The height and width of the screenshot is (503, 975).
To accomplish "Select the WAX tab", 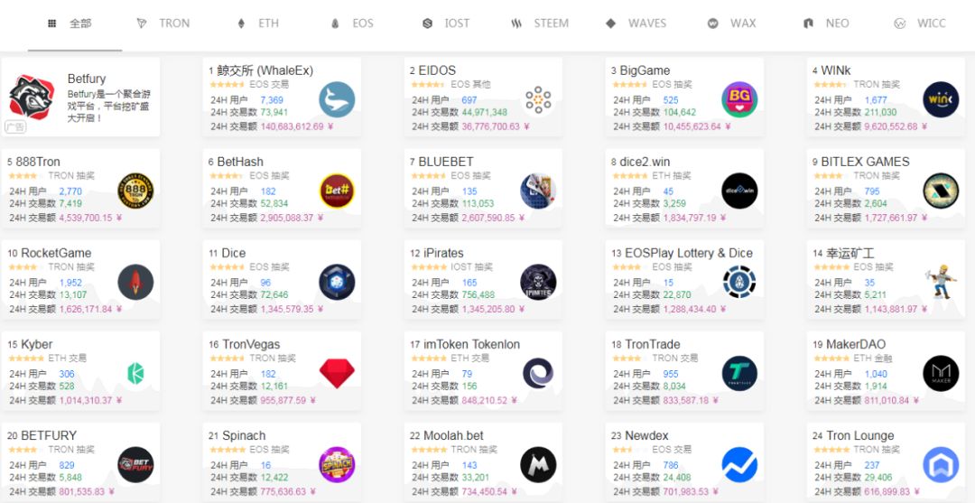I will (731, 23).
